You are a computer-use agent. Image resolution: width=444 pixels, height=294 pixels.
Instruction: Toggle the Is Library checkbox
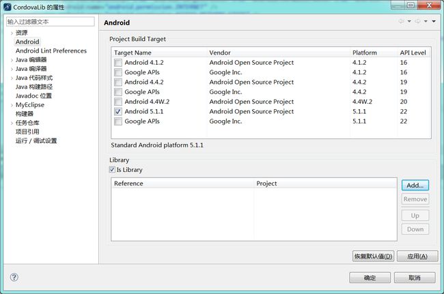pyautogui.click(x=112, y=170)
